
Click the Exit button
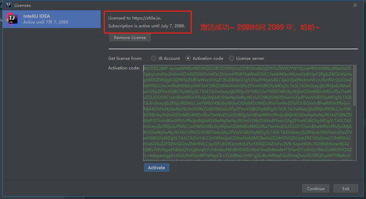click(x=346, y=188)
